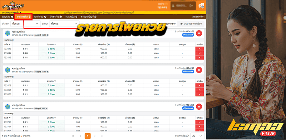286x140 pixels.
Task: Click the 3 ตัวบน type cell of 733843
Action: [51, 49]
